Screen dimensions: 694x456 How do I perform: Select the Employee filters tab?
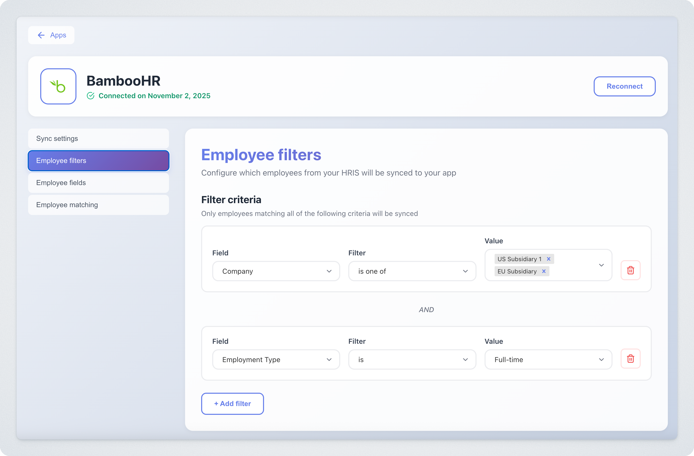point(98,161)
